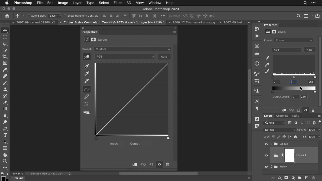322x181 pixels.
Task: Add a layer mask from Layers panel bottom
Action: pyautogui.click(x=286, y=178)
